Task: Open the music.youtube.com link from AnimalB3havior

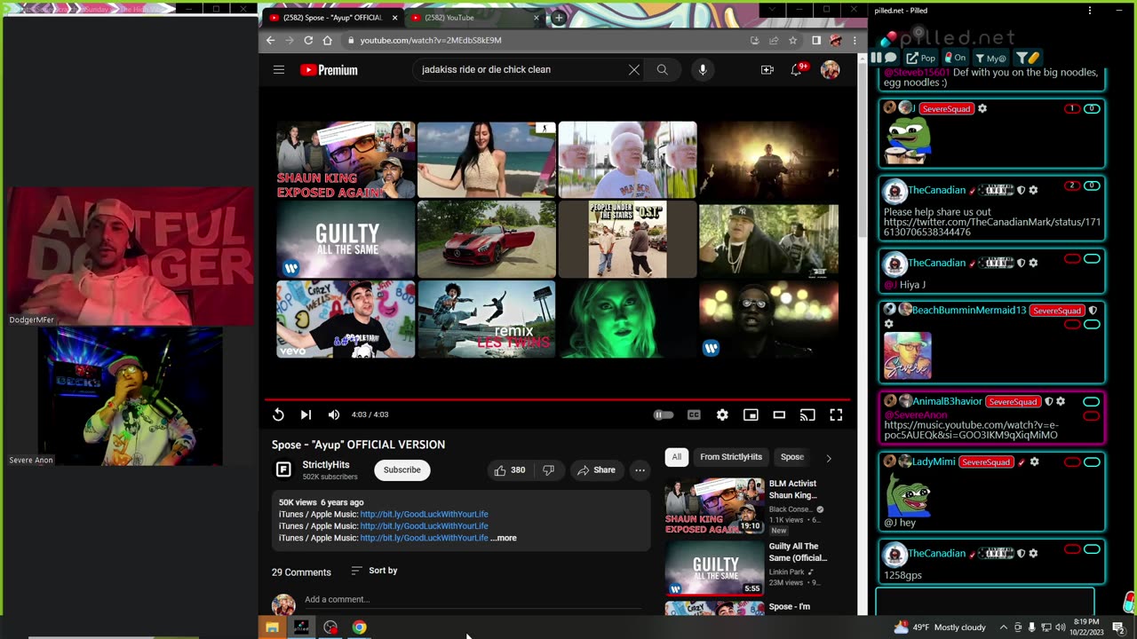Action: point(971,430)
